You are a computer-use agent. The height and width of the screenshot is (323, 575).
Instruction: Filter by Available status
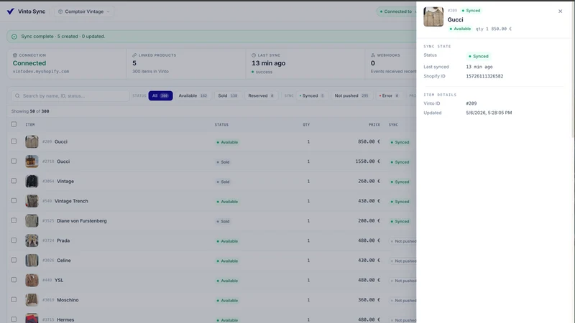tap(193, 95)
